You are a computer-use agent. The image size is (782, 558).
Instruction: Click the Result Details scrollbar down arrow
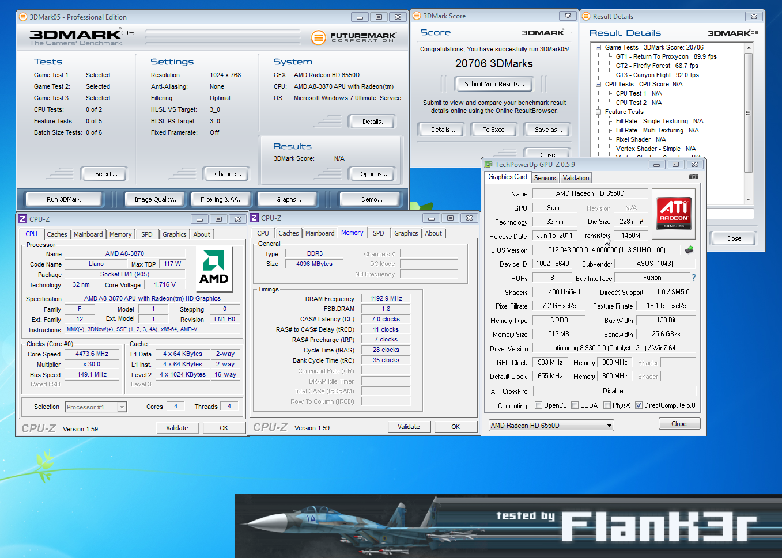(x=749, y=199)
